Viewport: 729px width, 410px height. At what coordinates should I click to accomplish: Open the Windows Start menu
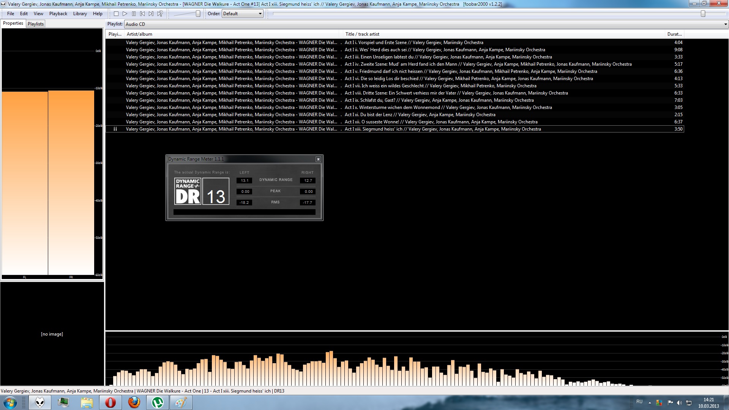pyautogui.click(x=10, y=402)
